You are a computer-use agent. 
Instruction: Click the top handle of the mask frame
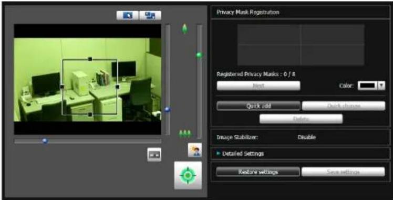tap(90, 59)
